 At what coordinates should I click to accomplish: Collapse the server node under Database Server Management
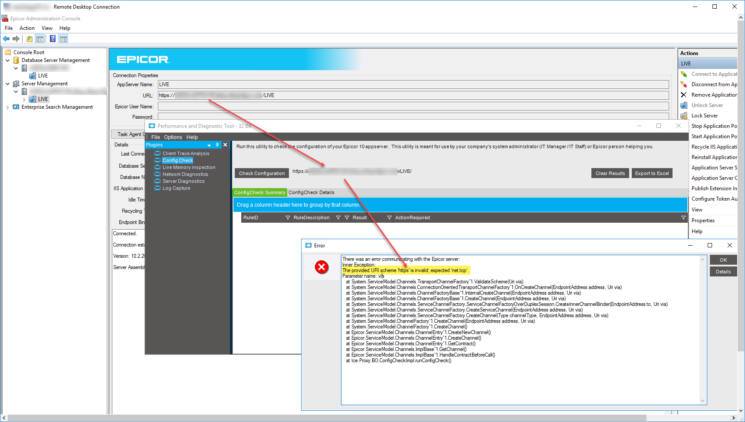[16, 68]
